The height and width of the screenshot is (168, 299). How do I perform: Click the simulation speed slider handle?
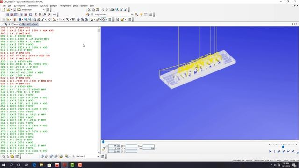[283, 147]
